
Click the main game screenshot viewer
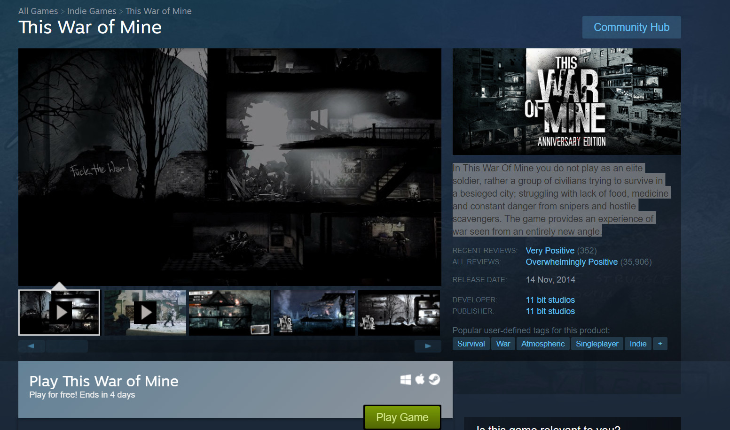[x=230, y=167]
